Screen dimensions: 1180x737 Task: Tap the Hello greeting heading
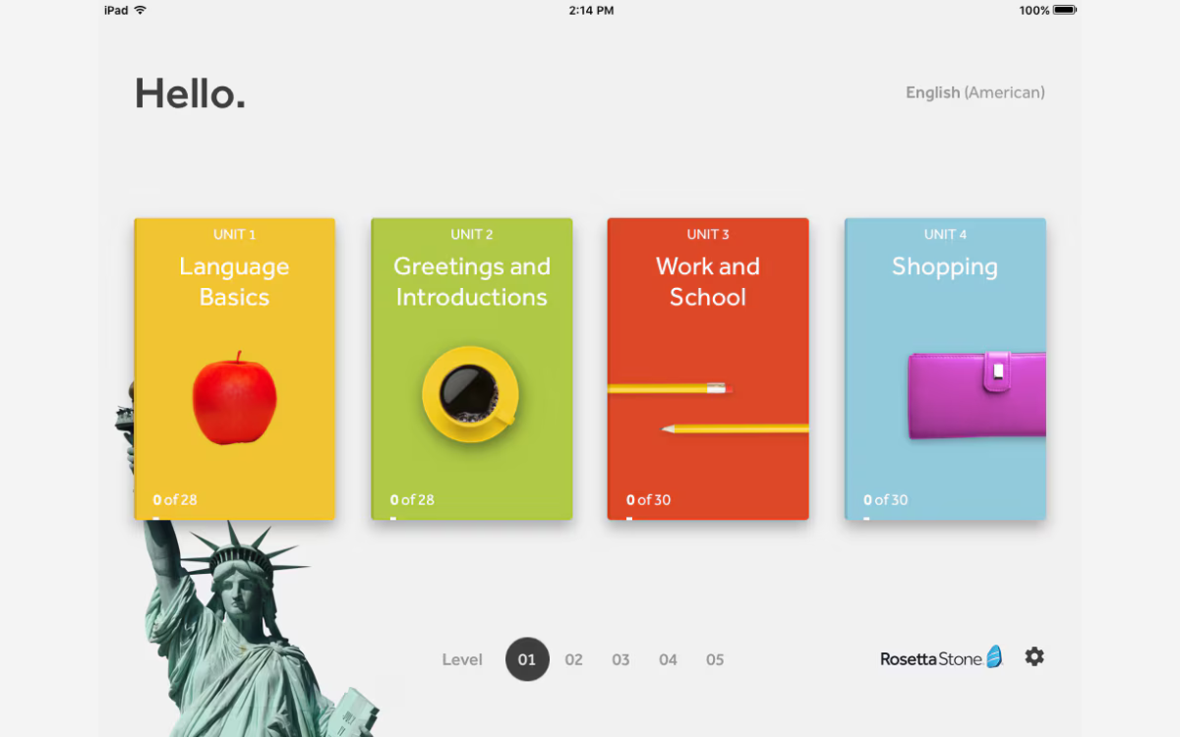(x=190, y=93)
